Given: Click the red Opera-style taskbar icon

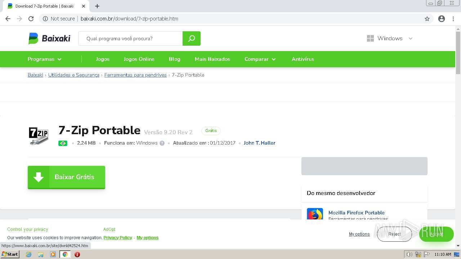Looking at the screenshot, I should 77,254.
